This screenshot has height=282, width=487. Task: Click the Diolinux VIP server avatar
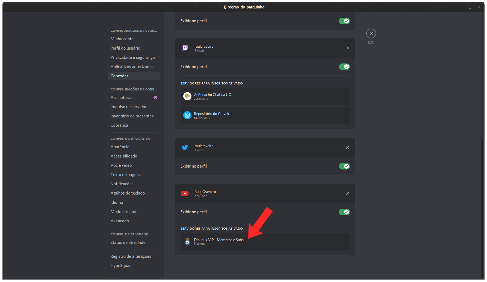[187, 241]
